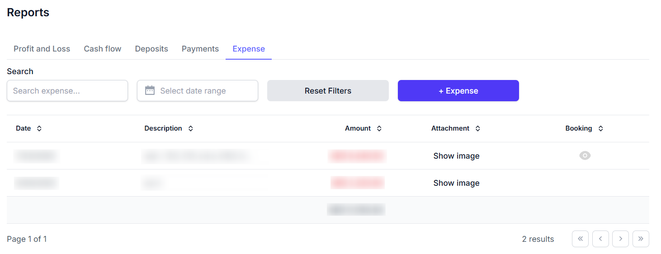Screen dimensions: 661x254
Task: Sort by Amount using its sort arrows
Action: coord(379,129)
